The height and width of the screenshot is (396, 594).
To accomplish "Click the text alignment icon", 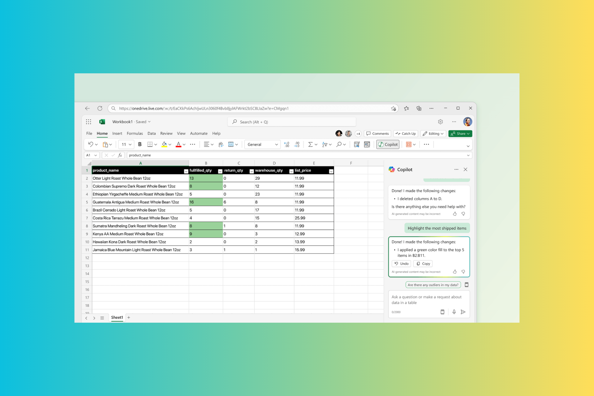I will tap(206, 144).
